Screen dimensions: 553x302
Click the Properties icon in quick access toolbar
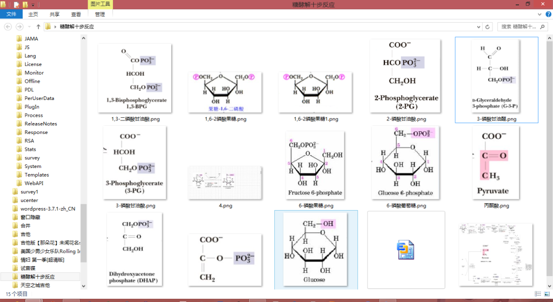(17, 4)
